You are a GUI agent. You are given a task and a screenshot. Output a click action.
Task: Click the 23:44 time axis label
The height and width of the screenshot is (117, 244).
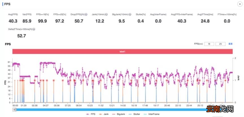pyautogui.click(x=189, y=105)
